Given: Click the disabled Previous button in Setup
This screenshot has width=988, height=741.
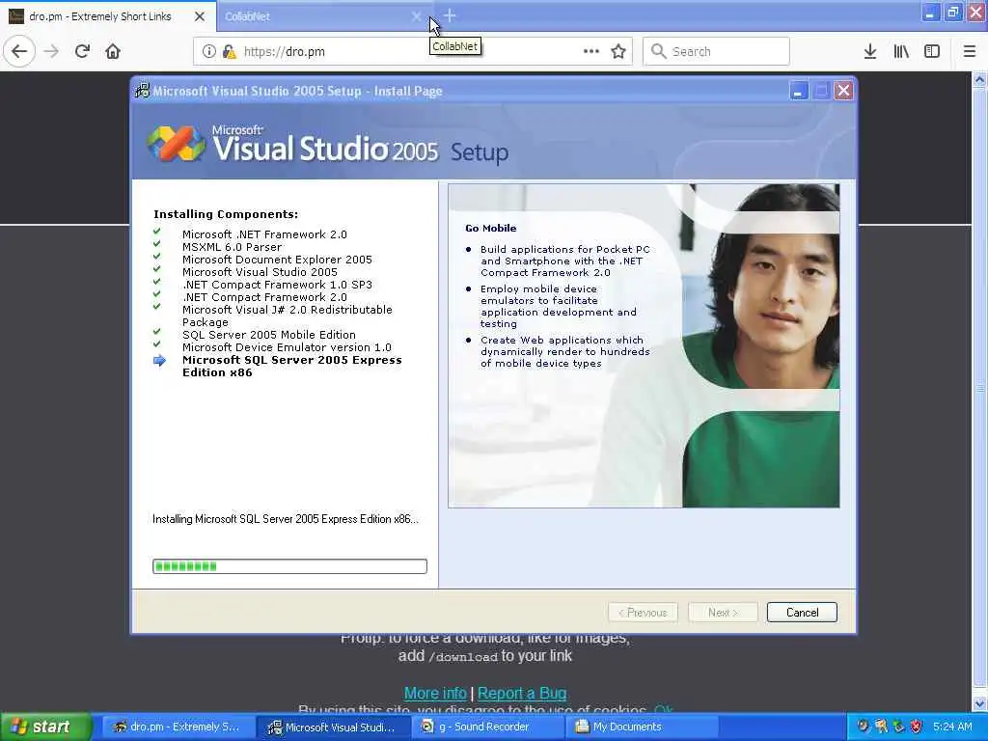Looking at the screenshot, I should (x=643, y=612).
